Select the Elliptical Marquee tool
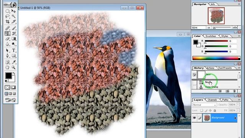 pos(7,11)
